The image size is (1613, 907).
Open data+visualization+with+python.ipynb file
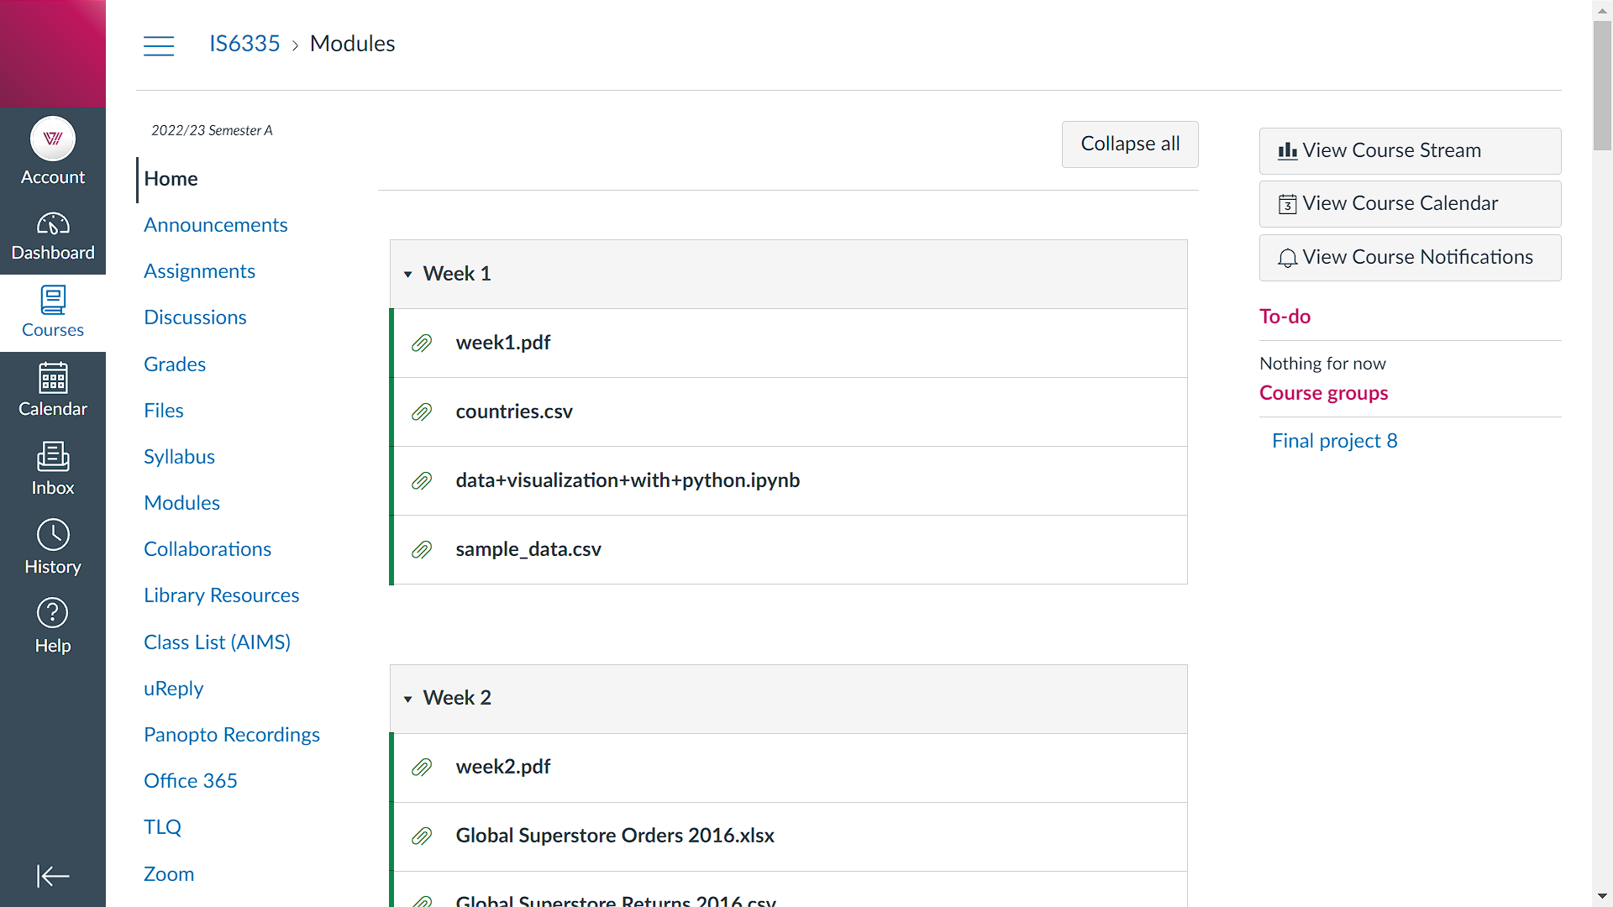click(628, 480)
